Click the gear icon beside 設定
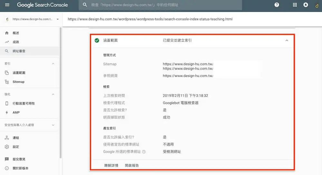Image resolution: width=322 pixels, height=175 pixels. pyautogui.click(x=7, y=147)
